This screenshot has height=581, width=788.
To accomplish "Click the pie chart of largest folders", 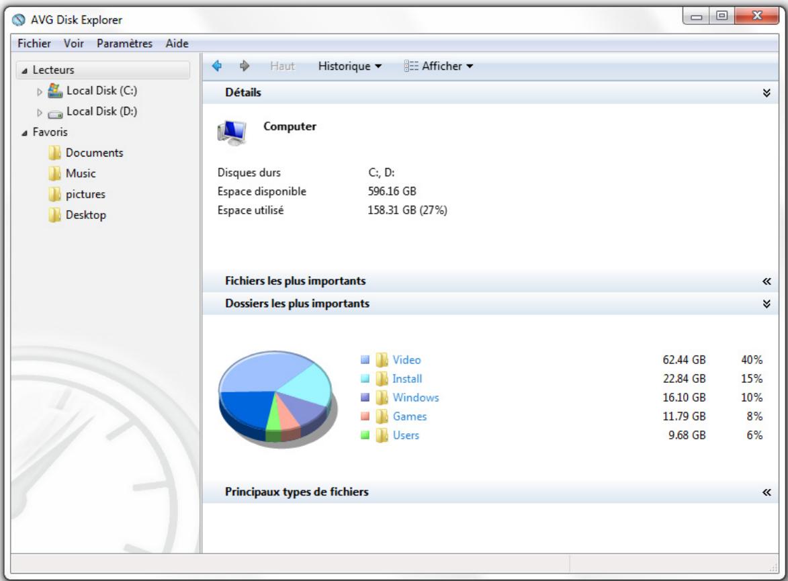I will coord(277,398).
